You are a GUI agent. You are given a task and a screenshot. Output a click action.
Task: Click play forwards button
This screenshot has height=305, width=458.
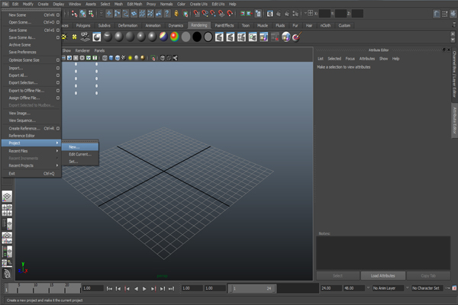pos(144,289)
